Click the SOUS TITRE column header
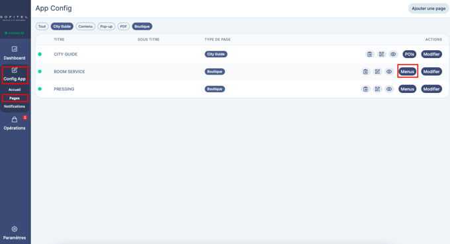Image resolution: width=450 pixels, height=244 pixels. point(148,40)
